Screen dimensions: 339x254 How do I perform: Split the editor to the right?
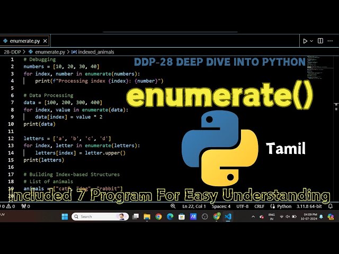320,41
